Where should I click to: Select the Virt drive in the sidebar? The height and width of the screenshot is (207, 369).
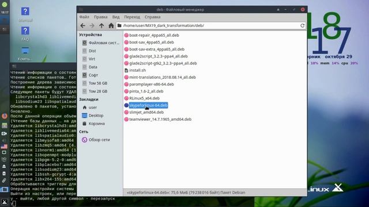[x=92, y=59]
